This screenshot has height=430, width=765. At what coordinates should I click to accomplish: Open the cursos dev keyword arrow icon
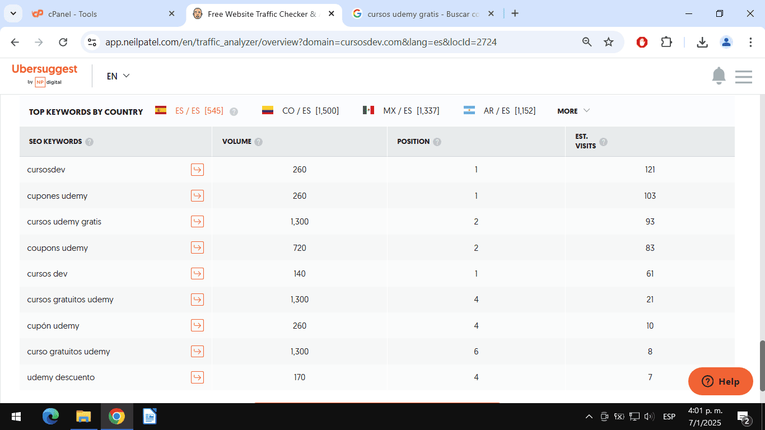[197, 274]
